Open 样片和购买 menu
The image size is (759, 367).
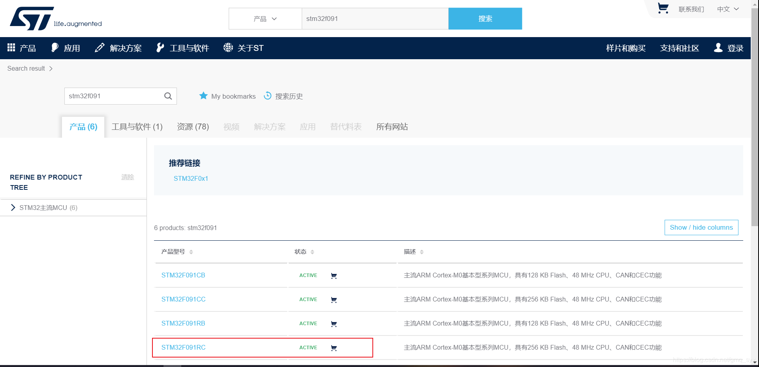626,48
